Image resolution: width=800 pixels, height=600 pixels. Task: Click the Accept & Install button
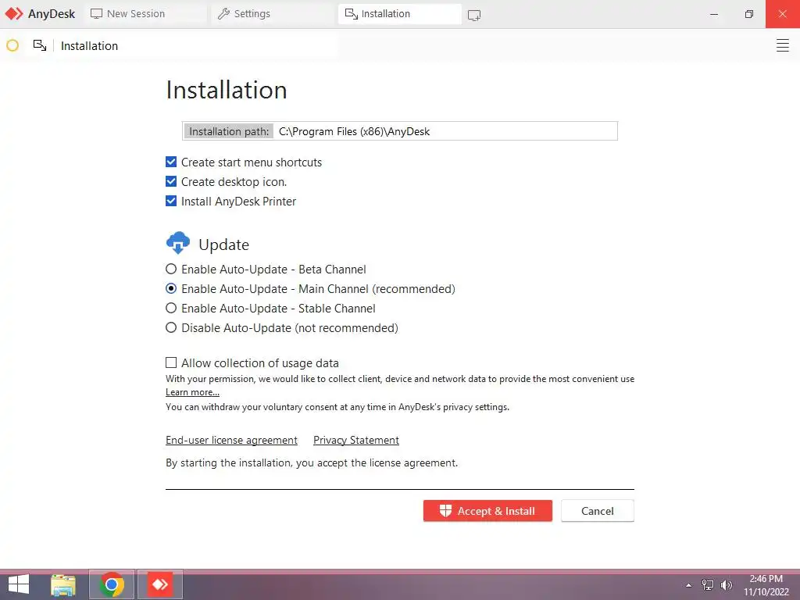point(487,511)
